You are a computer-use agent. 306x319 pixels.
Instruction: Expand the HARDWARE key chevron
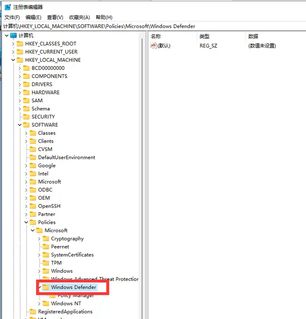pos(20,93)
